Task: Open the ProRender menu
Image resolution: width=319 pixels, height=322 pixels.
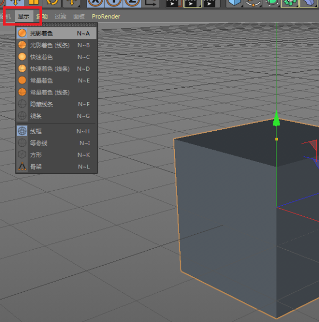Action: pos(106,16)
